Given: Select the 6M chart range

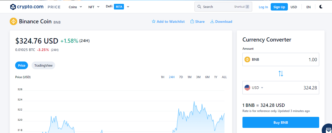Looking at the screenshot, I should (x=207, y=77).
